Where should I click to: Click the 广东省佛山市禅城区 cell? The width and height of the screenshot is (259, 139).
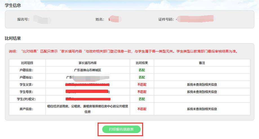pos(88,70)
